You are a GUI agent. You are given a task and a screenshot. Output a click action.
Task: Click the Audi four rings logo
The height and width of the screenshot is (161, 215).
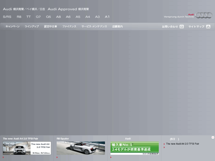[x=204, y=15]
